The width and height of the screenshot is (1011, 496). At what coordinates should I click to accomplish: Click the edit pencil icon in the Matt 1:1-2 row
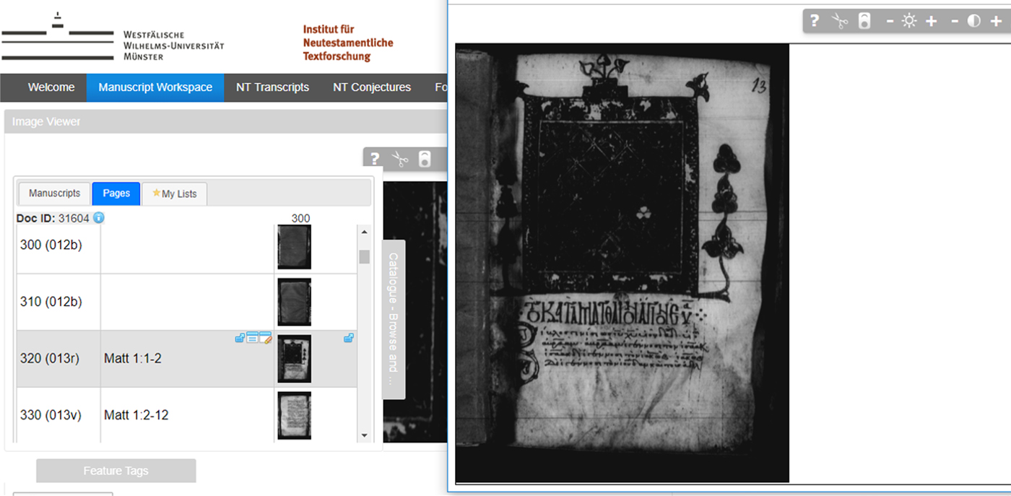[x=266, y=338]
